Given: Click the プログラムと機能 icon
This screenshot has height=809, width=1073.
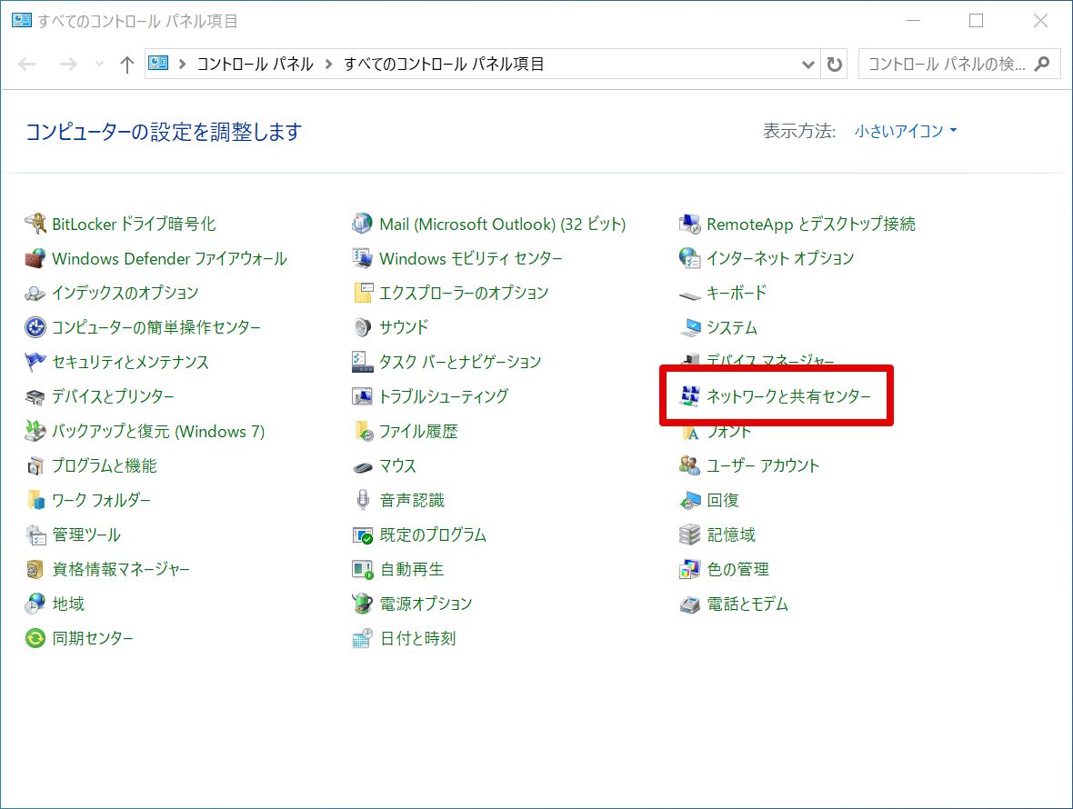Looking at the screenshot, I should click(x=35, y=465).
